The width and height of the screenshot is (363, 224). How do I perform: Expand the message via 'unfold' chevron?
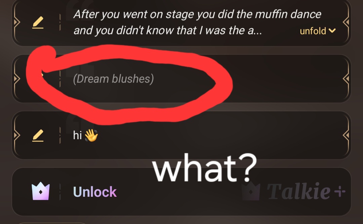coord(332,31)
